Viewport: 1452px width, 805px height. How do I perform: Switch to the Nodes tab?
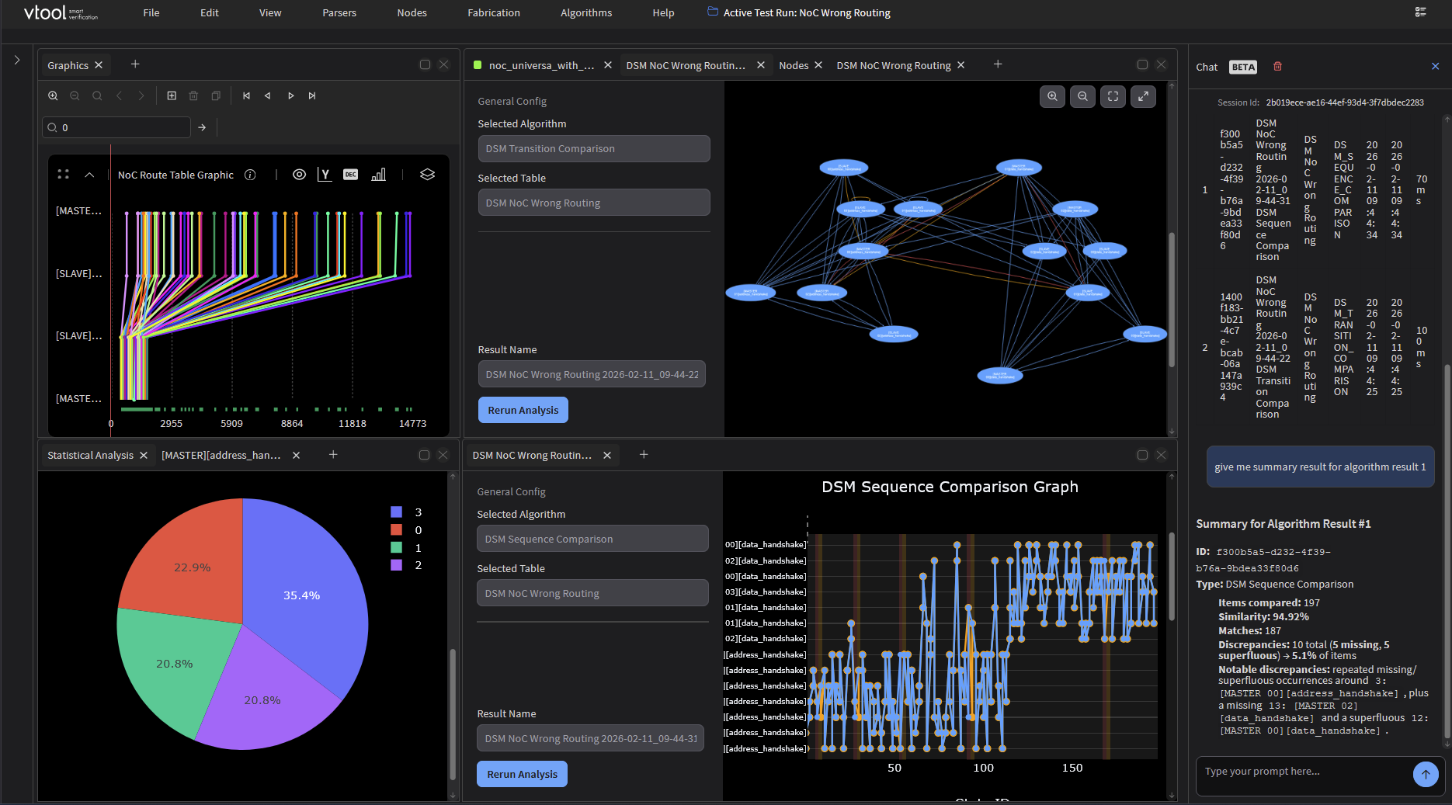[794, 64]
